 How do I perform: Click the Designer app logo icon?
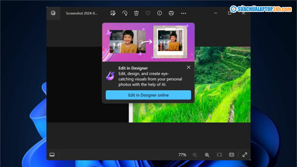coord(110,76)
